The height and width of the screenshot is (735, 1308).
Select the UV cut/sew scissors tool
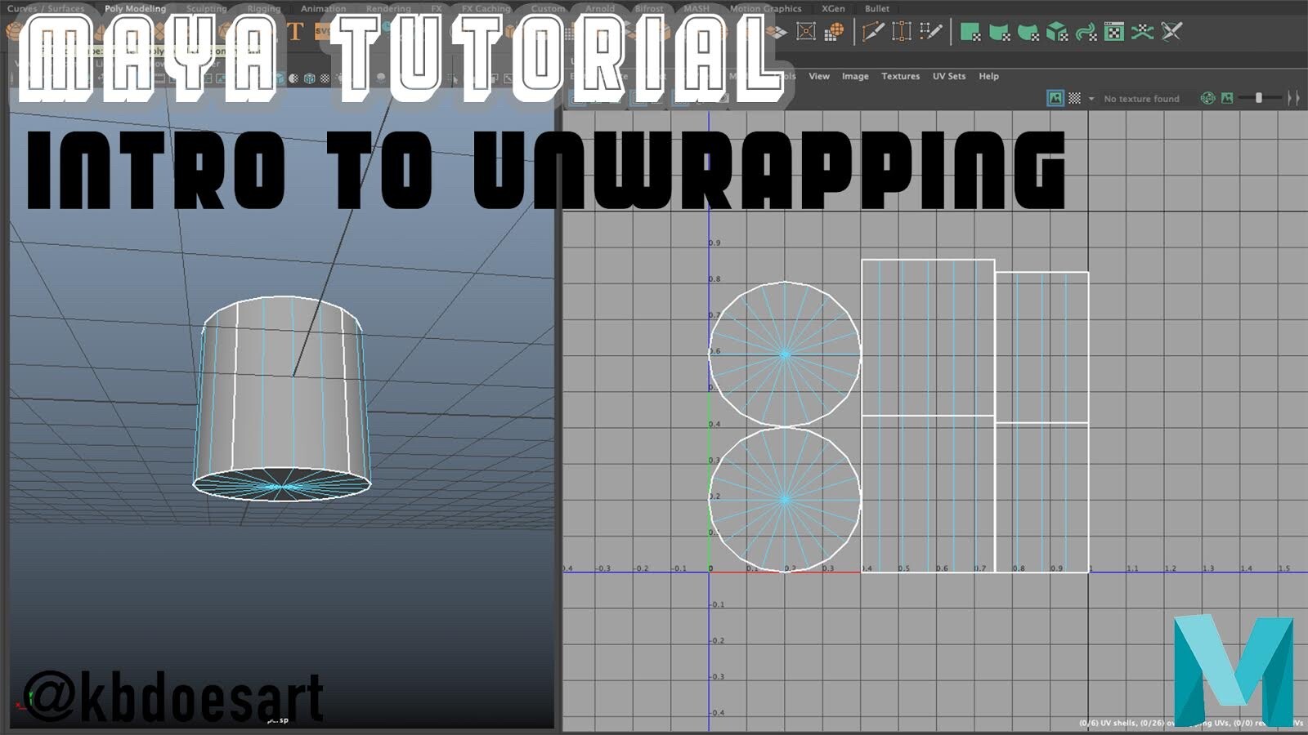click(x=1172, y=33)
